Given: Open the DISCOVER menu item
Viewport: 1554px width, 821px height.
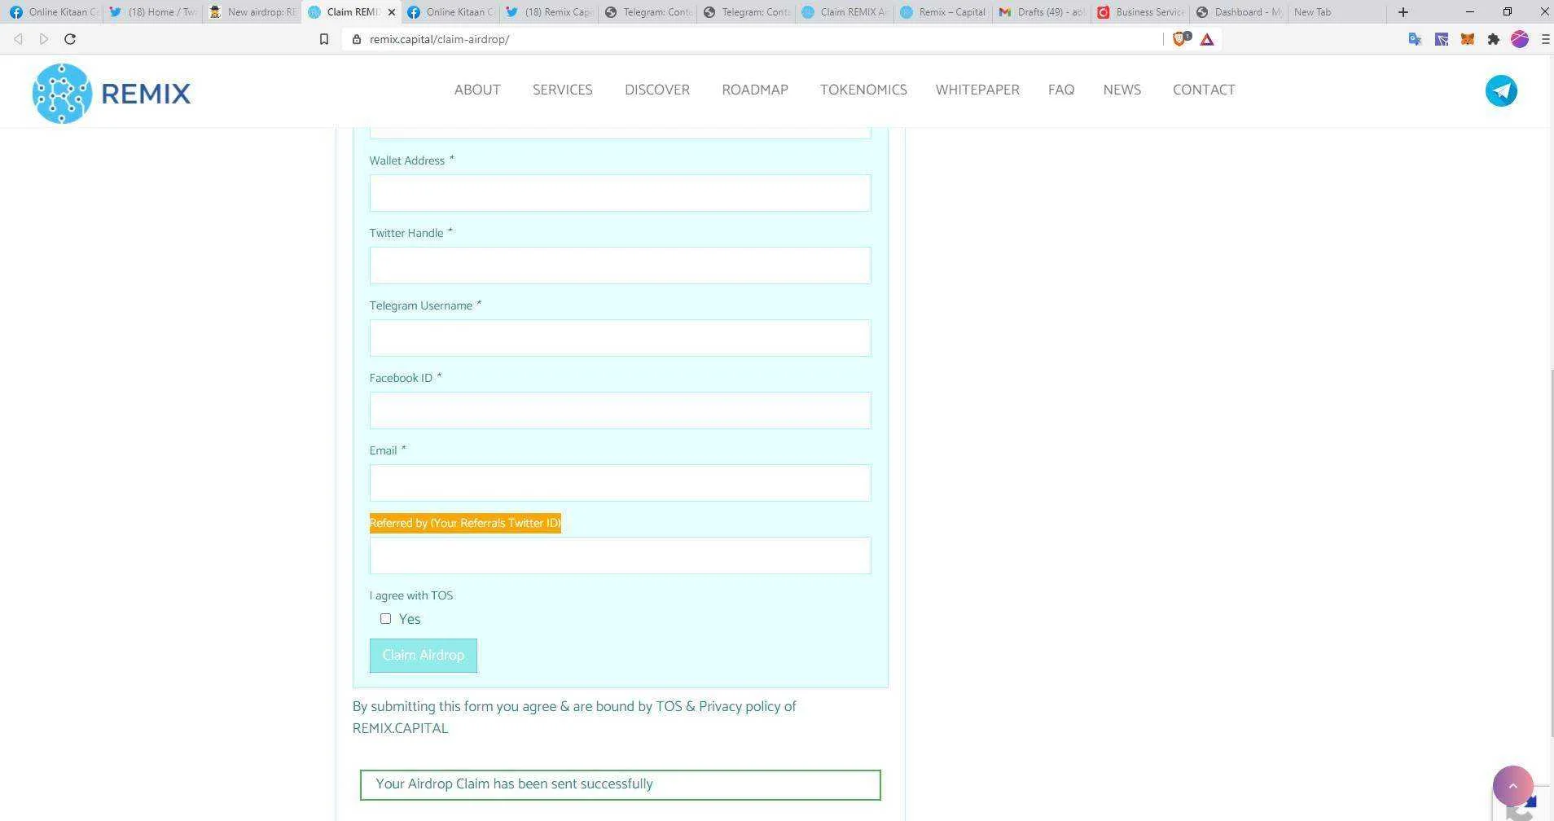Looking at the screenshot, I should click(657, 90).
